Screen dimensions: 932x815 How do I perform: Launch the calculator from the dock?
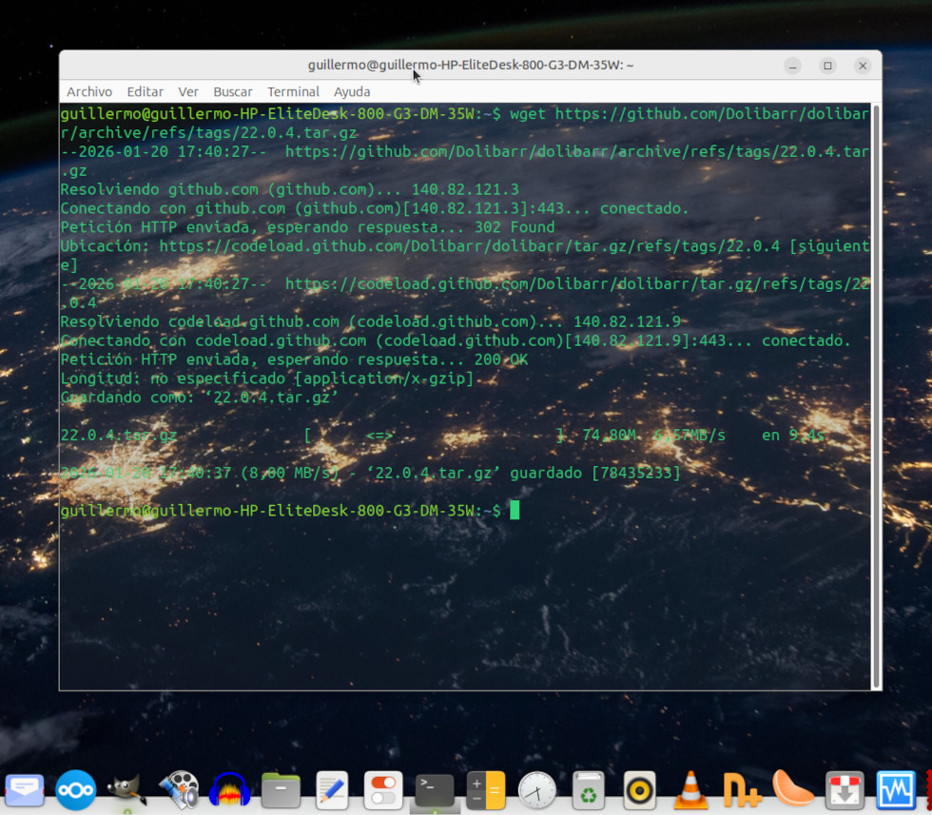point(486,789)
